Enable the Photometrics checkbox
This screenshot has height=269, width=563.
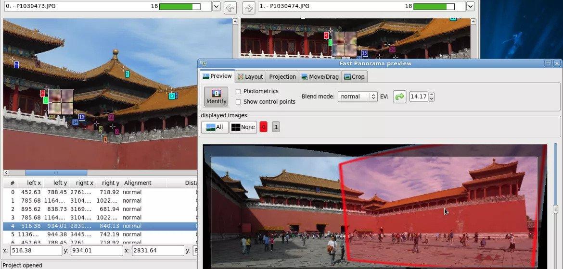click(239, 91)
